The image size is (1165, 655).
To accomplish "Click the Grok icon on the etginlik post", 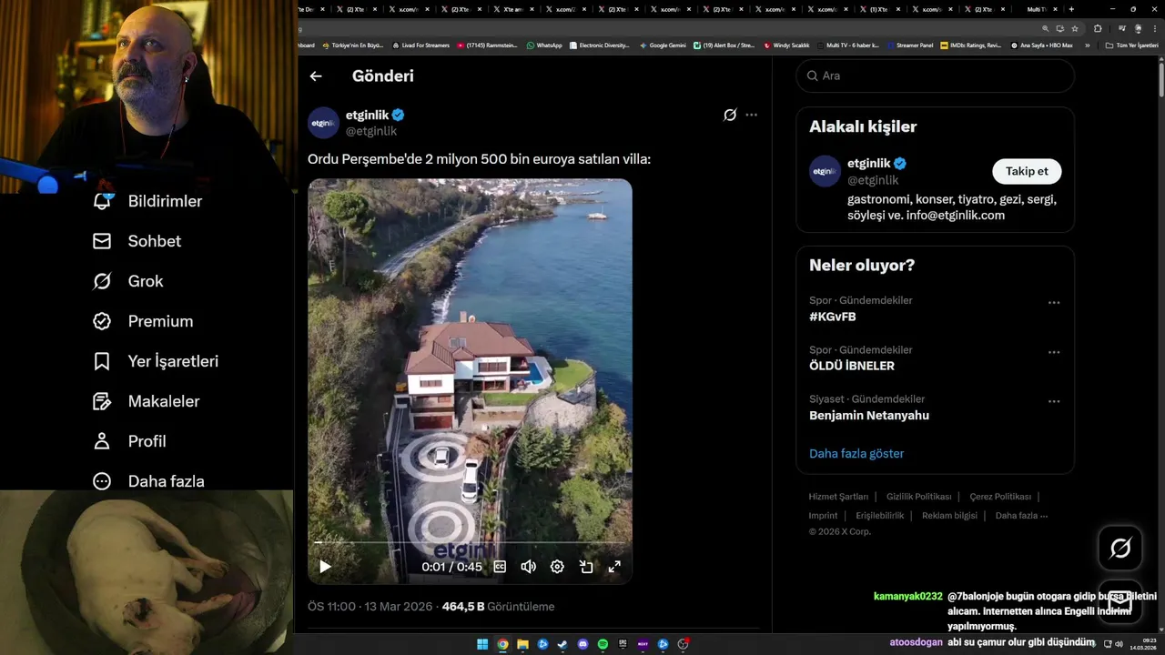I will click(730, 115).
